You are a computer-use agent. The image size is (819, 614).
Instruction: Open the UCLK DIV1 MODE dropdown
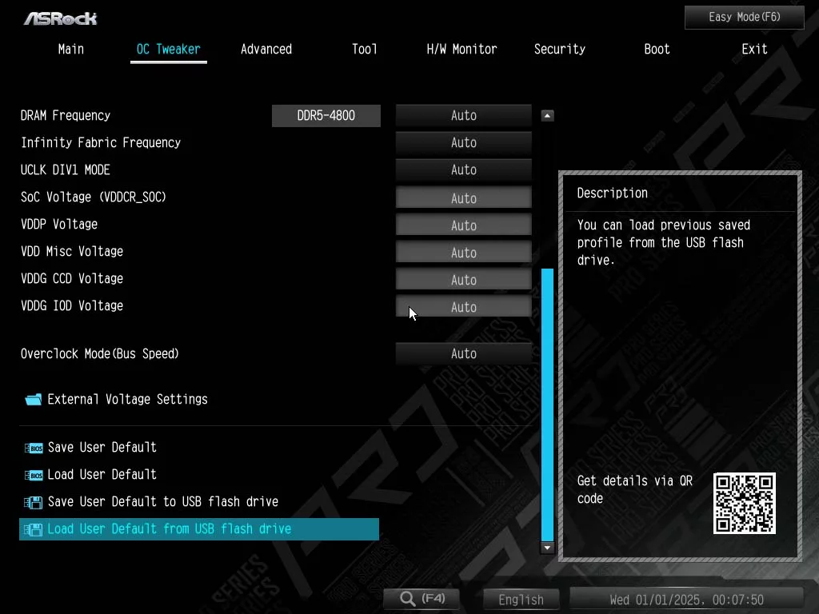(463, 170)
